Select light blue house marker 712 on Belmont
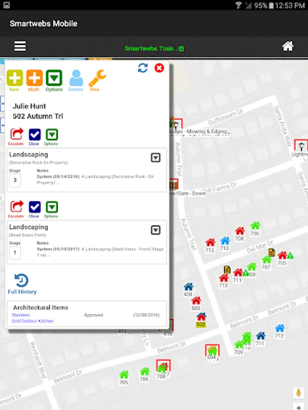The image size is (308, 410). coord(280,328)
